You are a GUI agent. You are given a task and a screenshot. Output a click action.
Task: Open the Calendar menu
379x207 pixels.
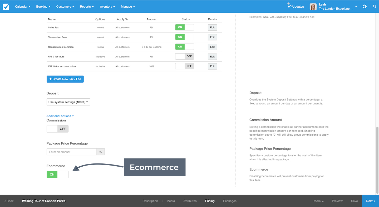pyautogui.click(x=23, y=7)
